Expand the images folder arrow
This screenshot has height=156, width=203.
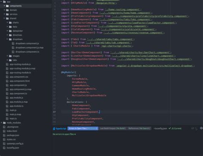[7, 56]
